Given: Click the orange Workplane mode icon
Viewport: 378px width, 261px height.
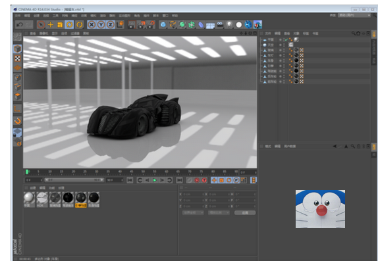Looking at the screenshot, I should 17,68.
